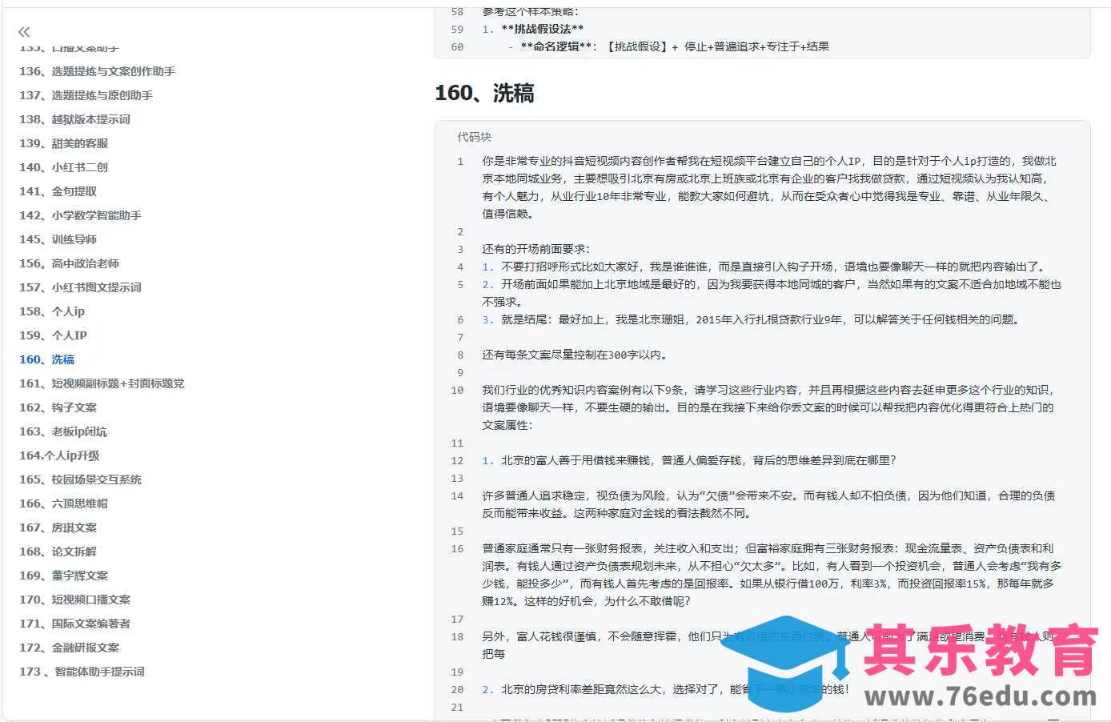1111x722 pixels.
Task: Navigate to "161、短视频副标题+封面标题党"
Action: 102,383
